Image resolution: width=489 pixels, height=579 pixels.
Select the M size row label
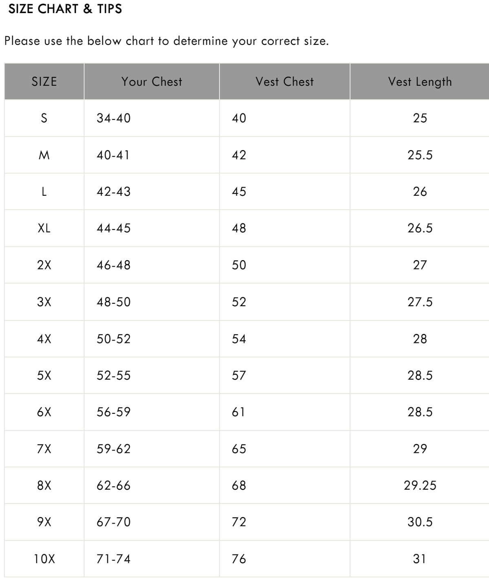click(x=44, y=155)
